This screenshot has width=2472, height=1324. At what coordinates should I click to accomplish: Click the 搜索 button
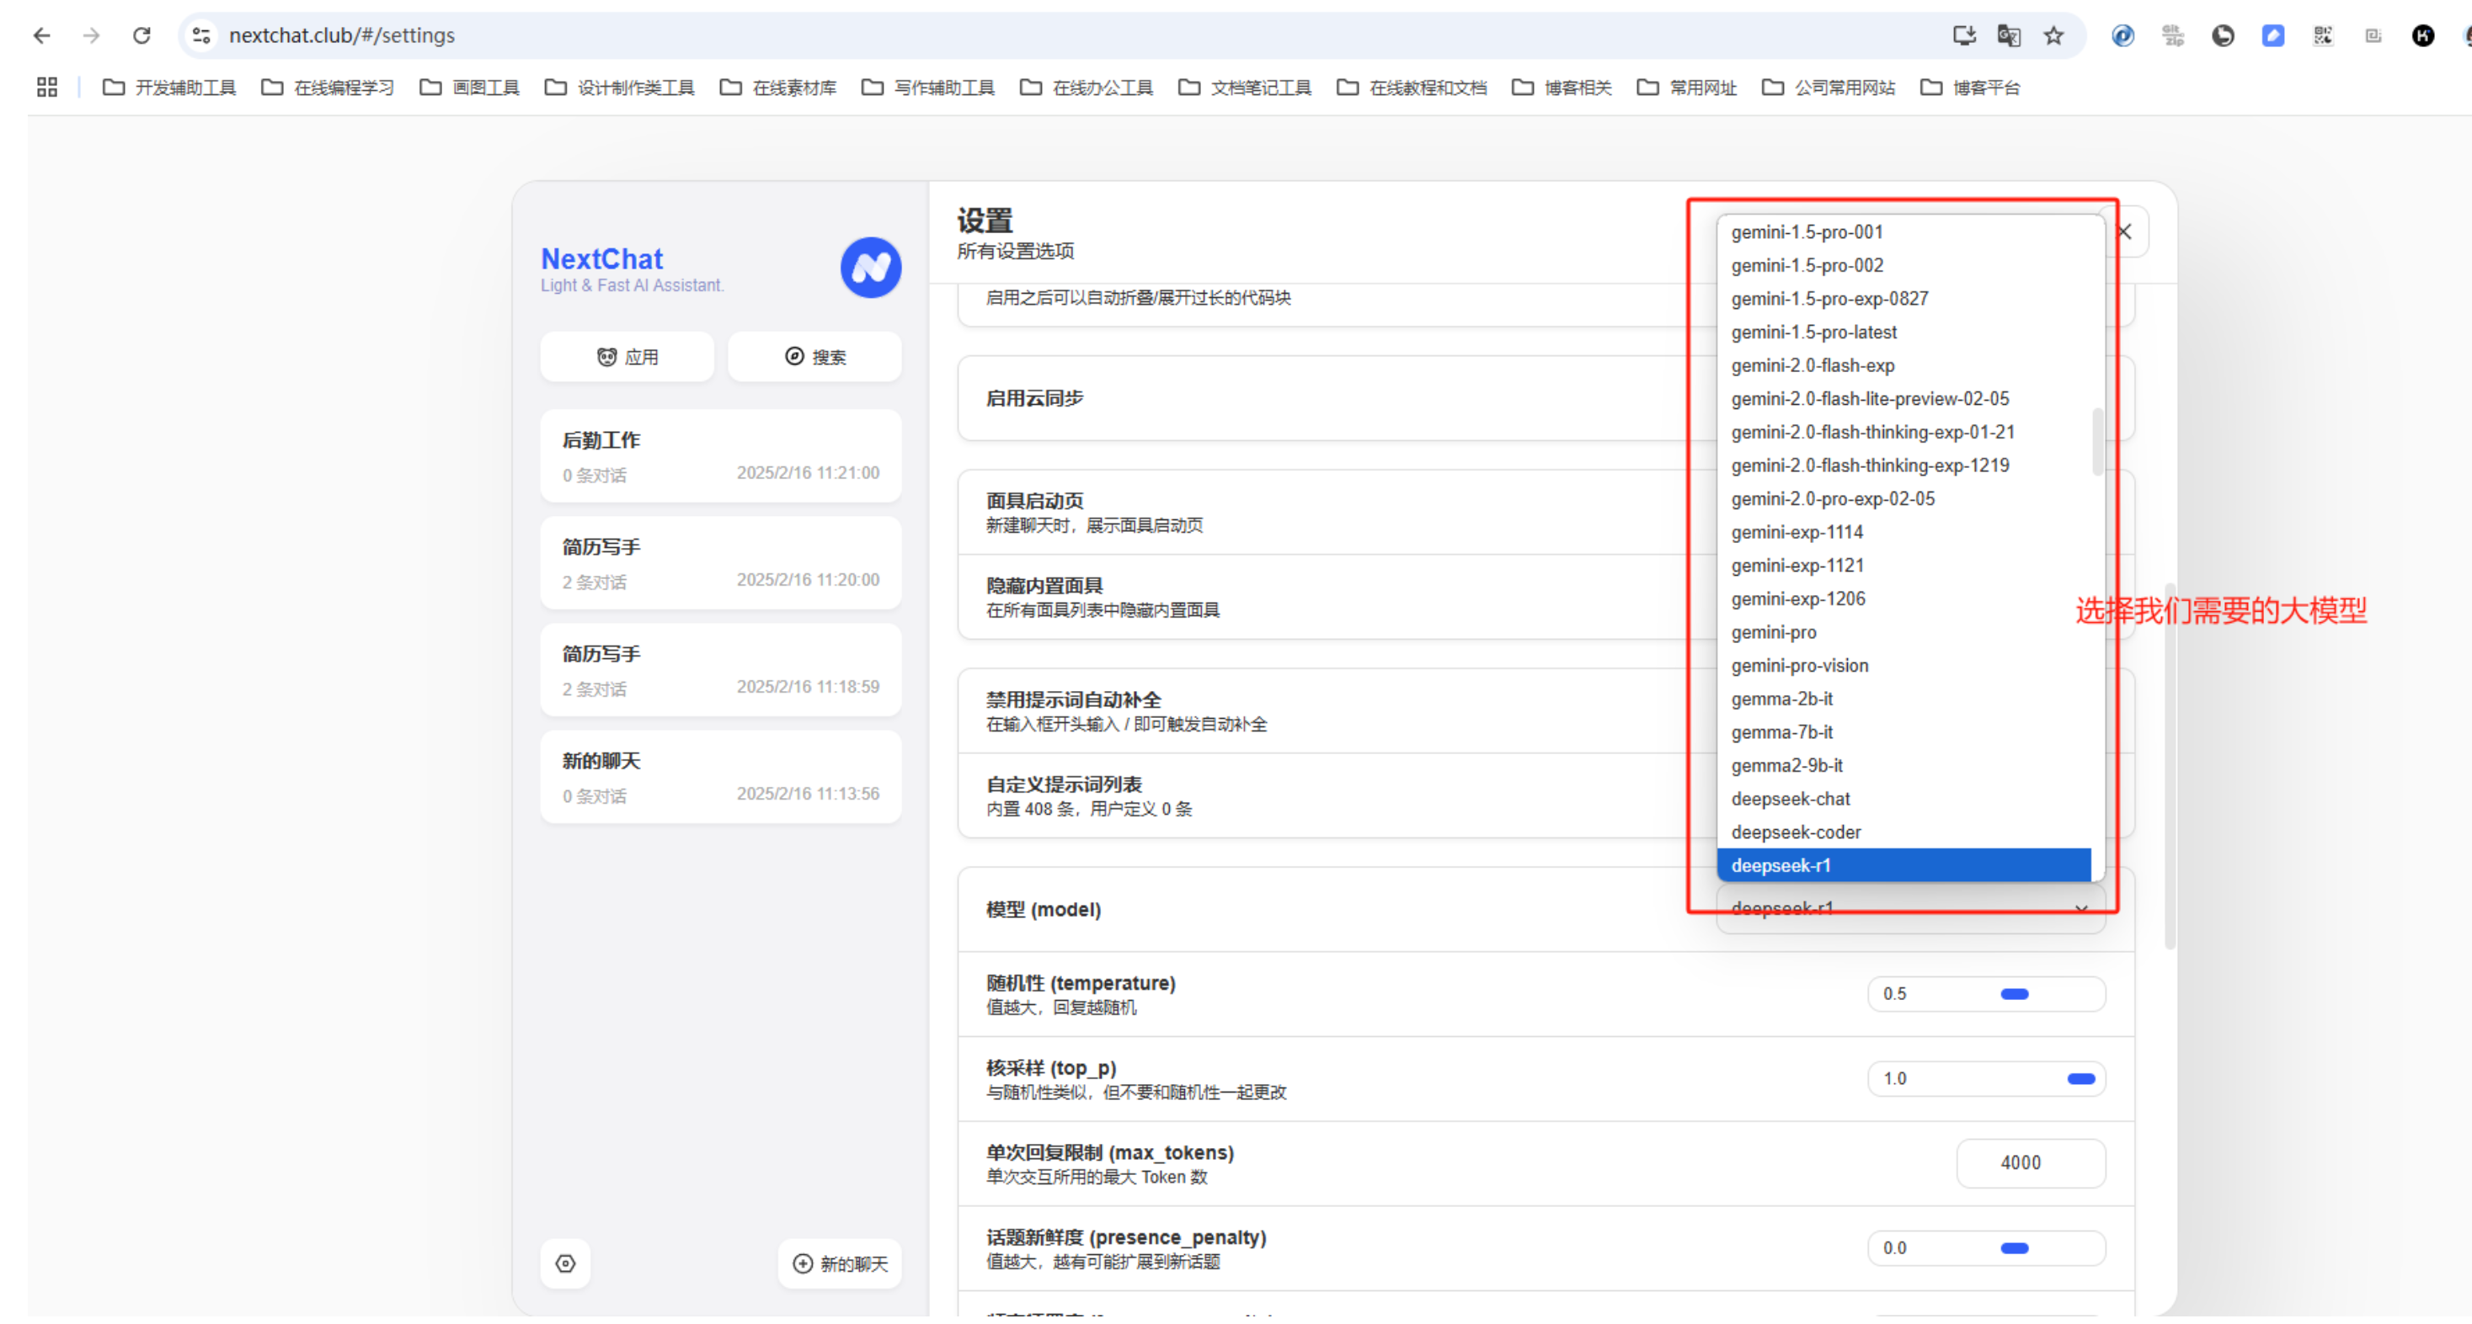click(x=814, y=357)
